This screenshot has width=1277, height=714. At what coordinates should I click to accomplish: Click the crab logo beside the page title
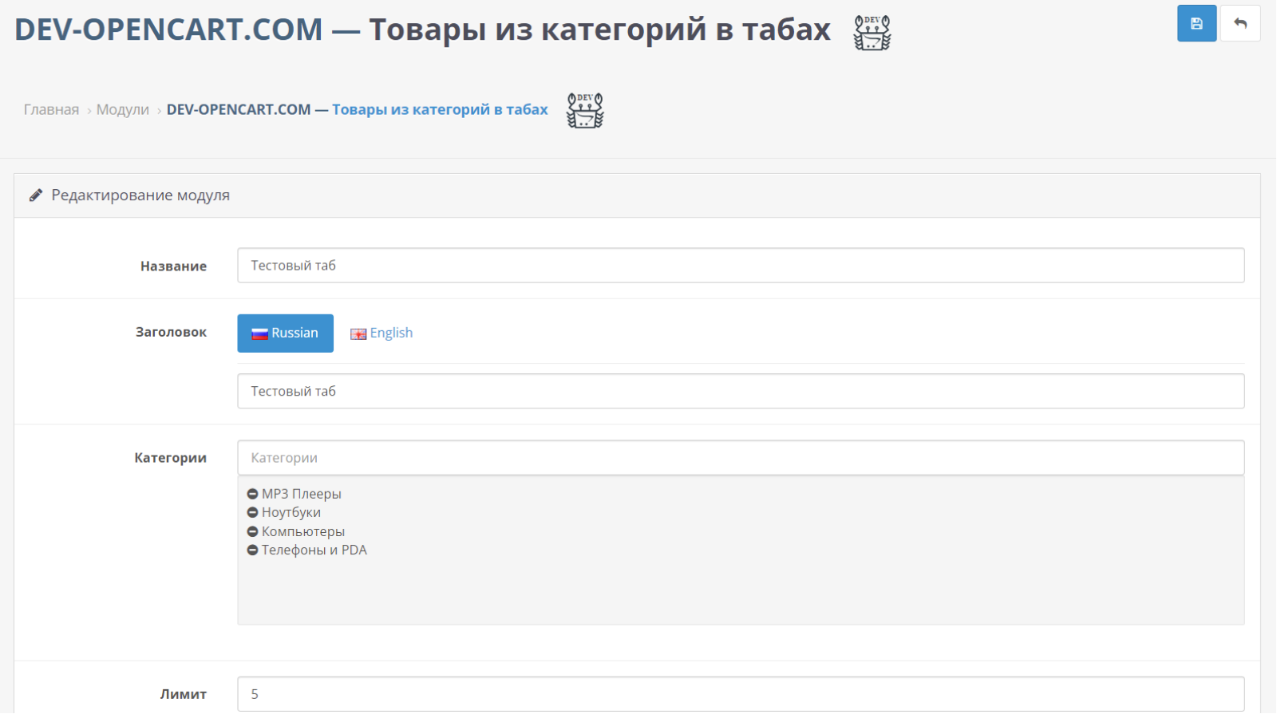(872, 33)
